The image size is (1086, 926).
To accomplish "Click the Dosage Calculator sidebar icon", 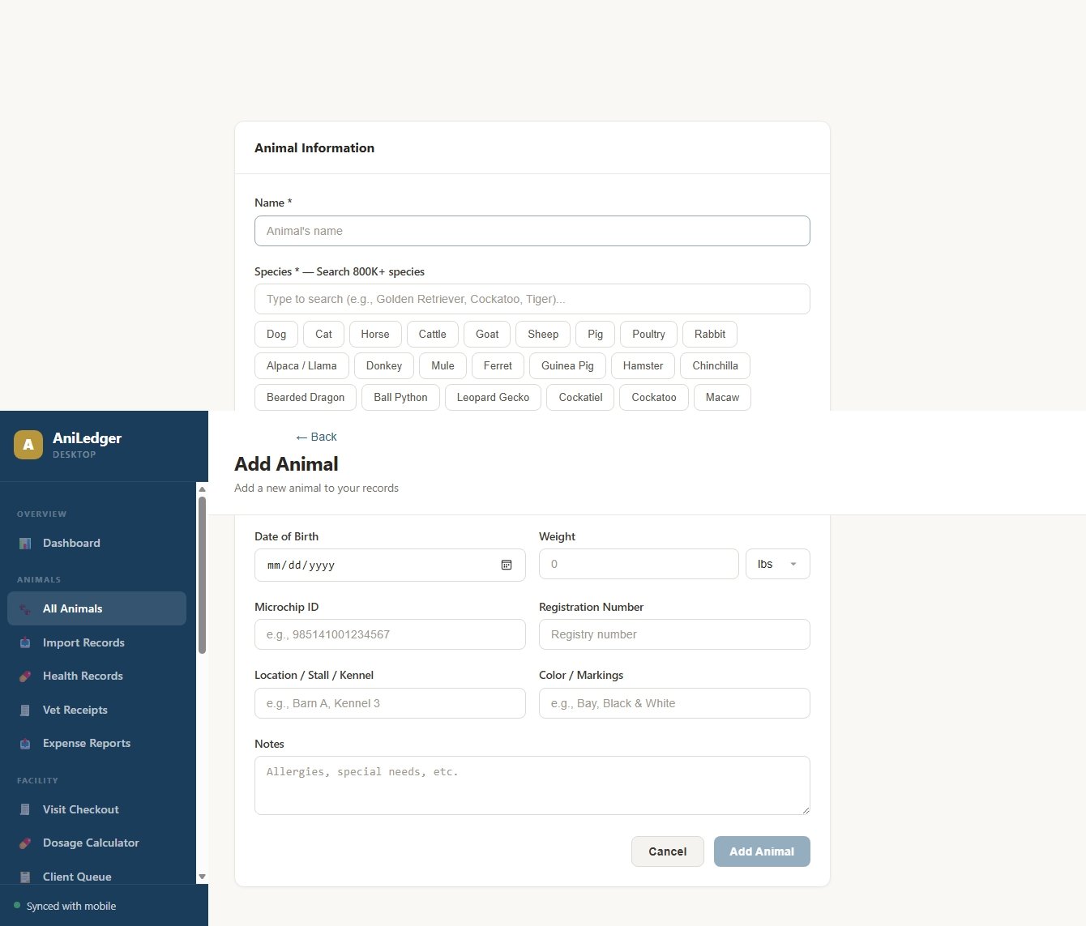I will tap(25, 843).
